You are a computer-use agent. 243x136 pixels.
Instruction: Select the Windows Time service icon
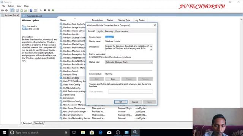click(61, 74)
